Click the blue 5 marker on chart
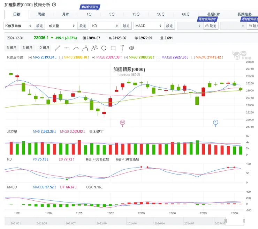Viewport: 258px width, 229px height. click(215, 122)
